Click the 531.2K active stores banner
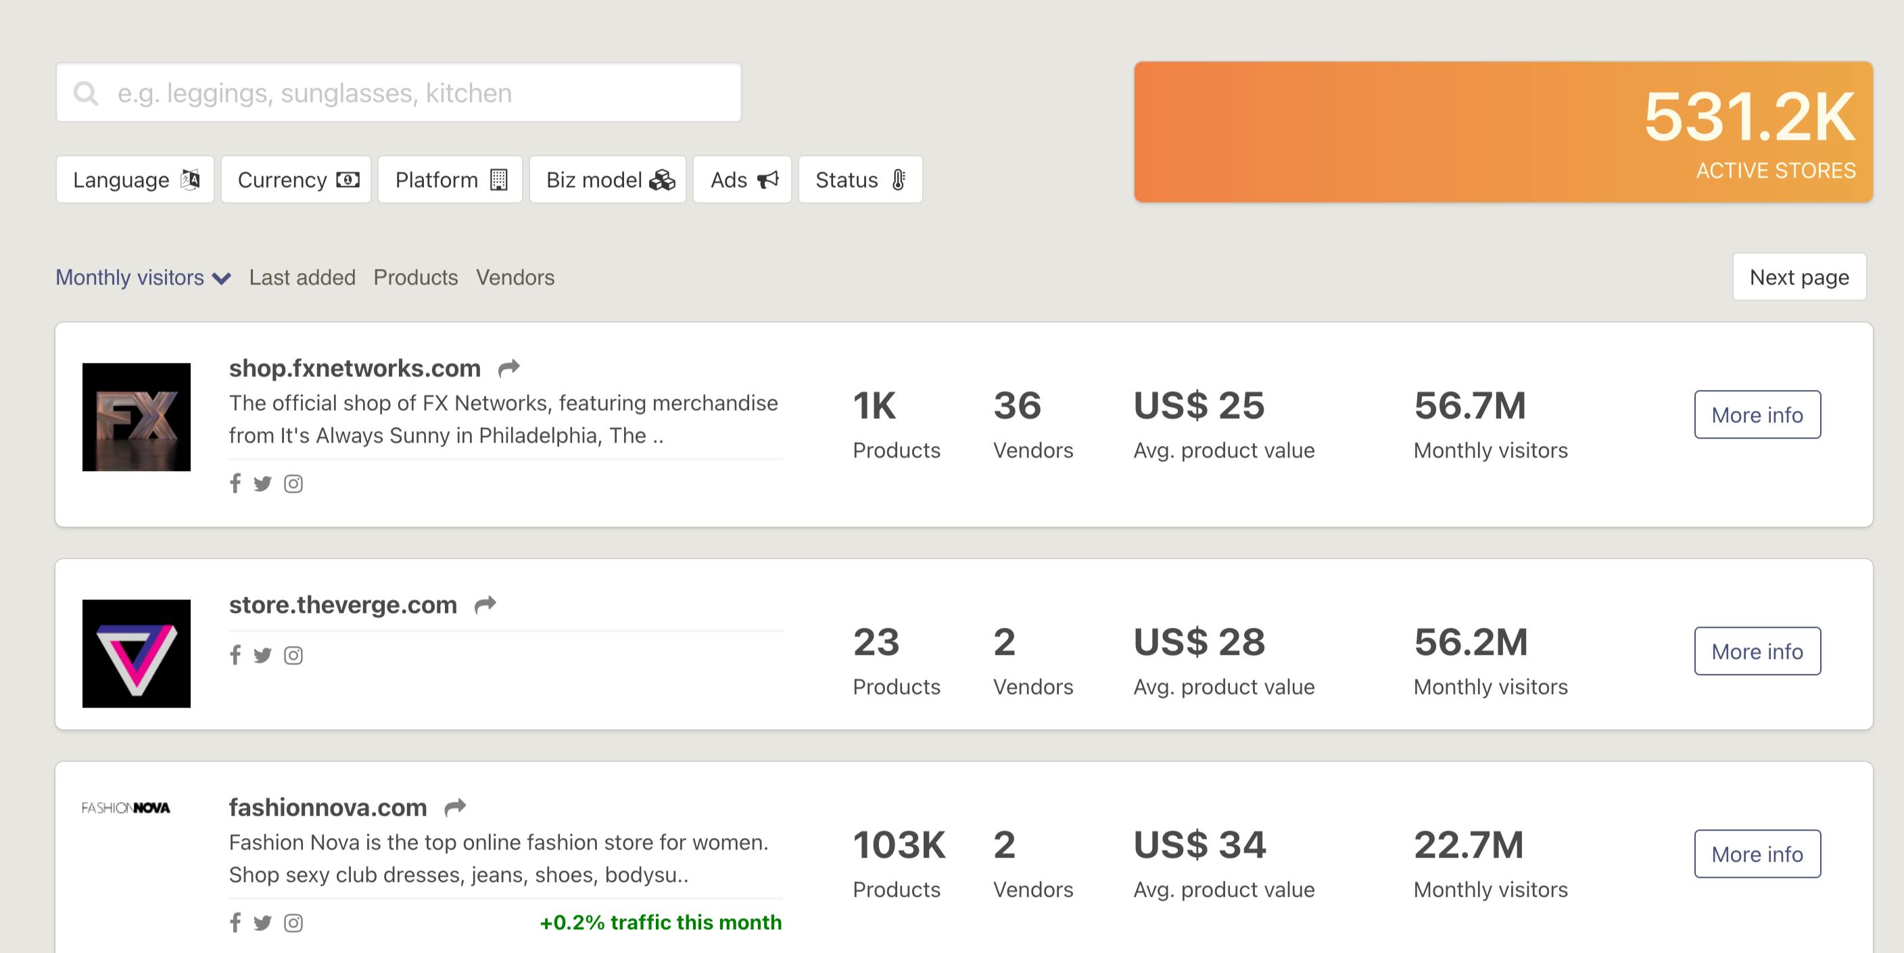1904x953 pixels. point(1504,132)
